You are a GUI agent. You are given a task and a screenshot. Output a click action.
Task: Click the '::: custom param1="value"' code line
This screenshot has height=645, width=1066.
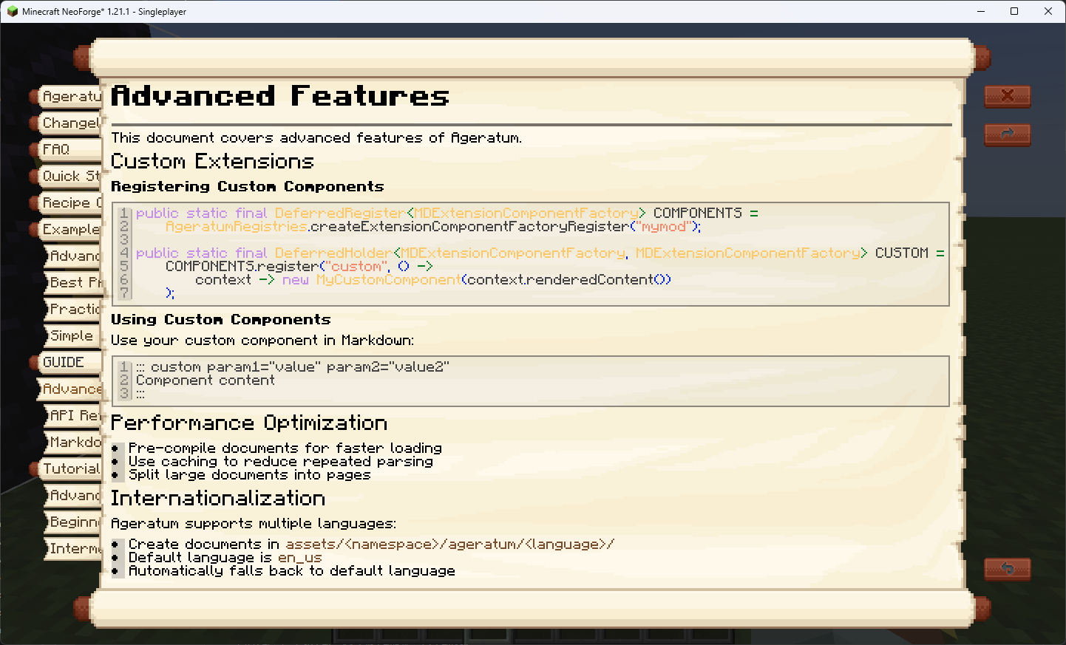pyautogui.click(x=293, y=367)
